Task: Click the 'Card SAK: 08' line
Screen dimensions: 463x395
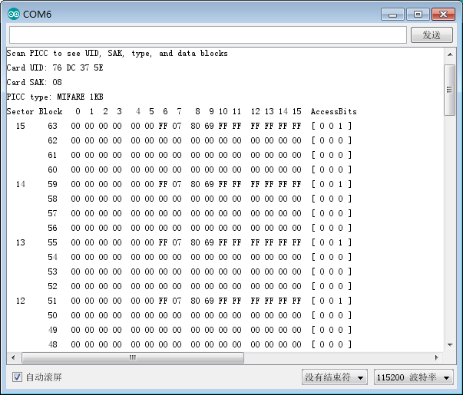Action: click(x=35, y=82)
